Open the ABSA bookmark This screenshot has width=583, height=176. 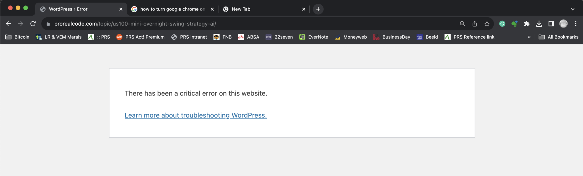pos(249,37)
